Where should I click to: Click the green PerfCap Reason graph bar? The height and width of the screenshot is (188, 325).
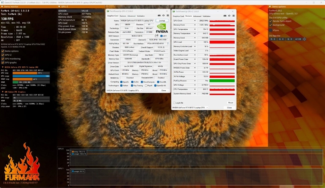pyautogui.click(x=222, y=81)
